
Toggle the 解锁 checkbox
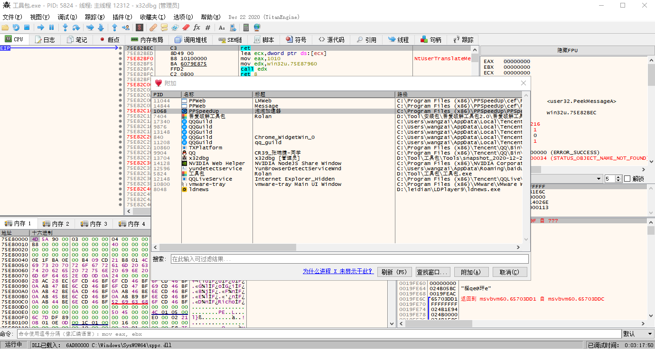pos(627,179)
